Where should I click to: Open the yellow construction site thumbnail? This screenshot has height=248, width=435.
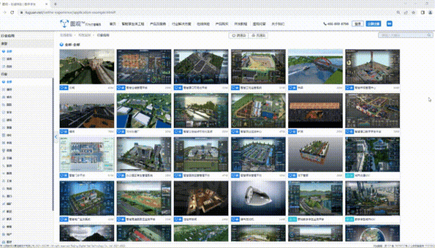coord(258,67)
